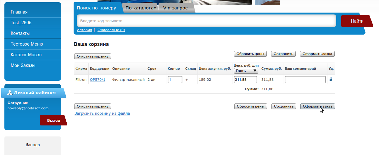Click the top Очистить корзину button
Screen dimensions: 379x155
[x=93, y=56]
